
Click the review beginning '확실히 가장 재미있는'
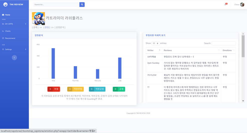click(191, 78)
